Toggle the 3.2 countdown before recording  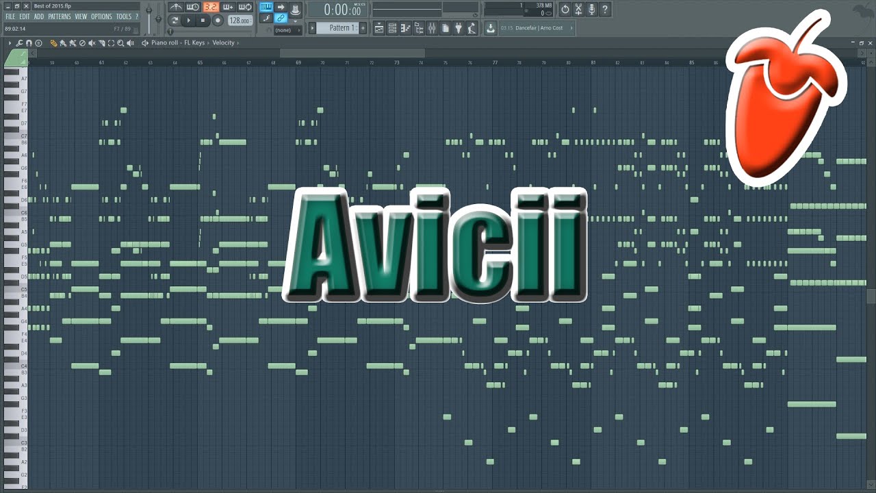pyautogui.click(x=211, y=7)
